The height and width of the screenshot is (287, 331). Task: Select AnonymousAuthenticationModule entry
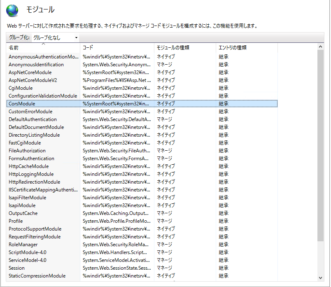coord(43,57)
